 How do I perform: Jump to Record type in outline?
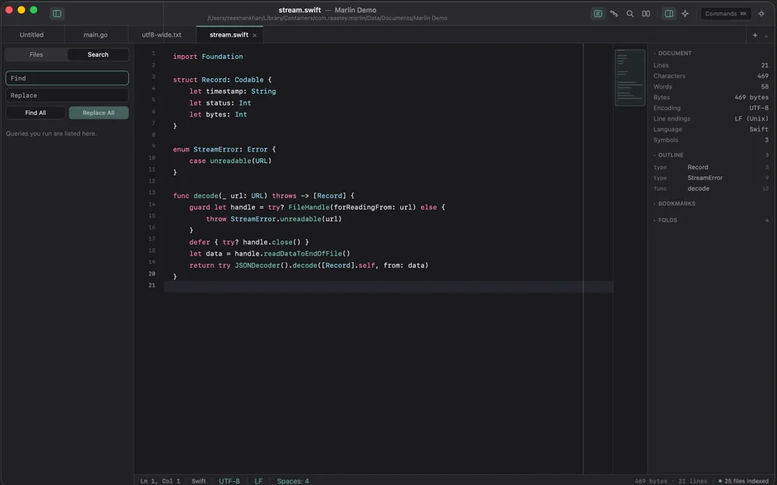[x=711, y=167]
